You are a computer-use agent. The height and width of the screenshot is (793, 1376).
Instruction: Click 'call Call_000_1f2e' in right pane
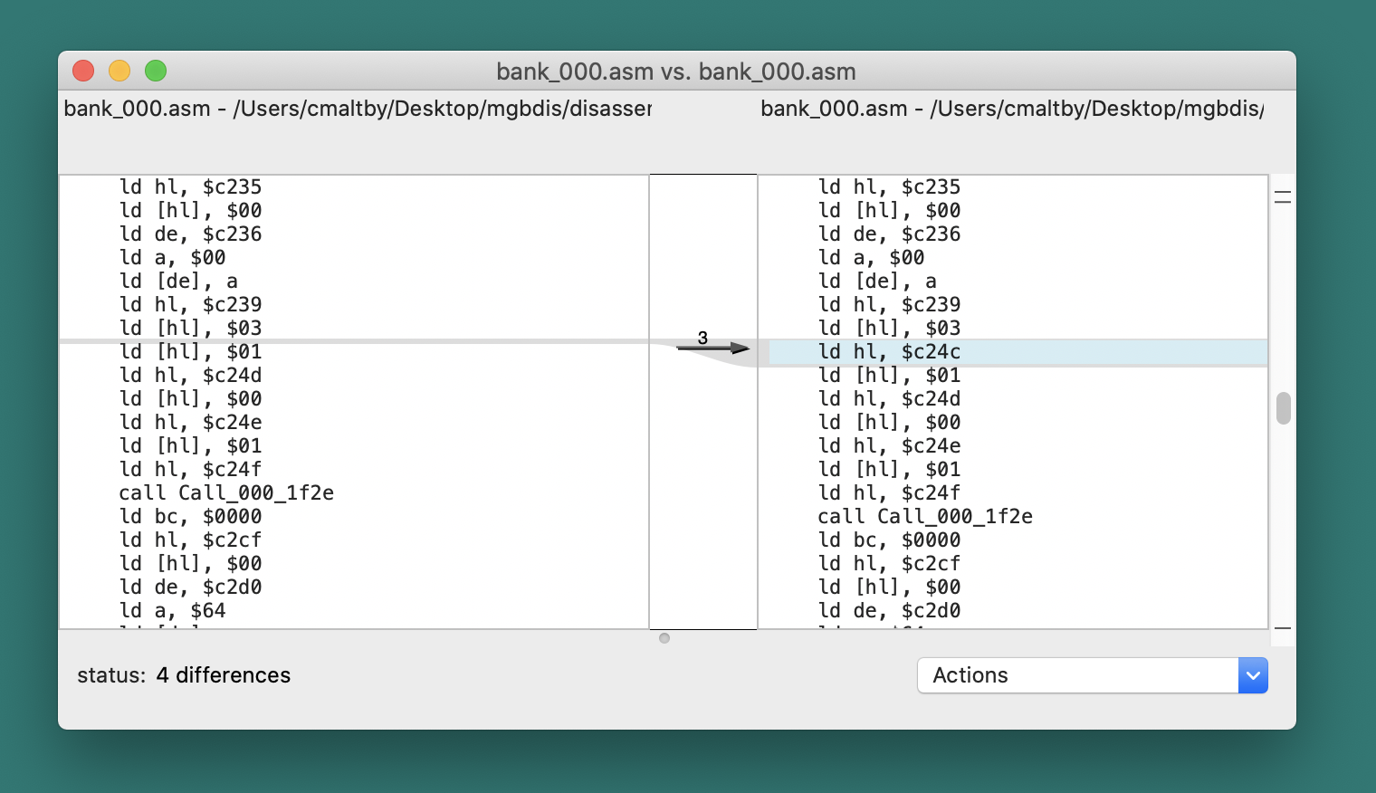[925, 517]
